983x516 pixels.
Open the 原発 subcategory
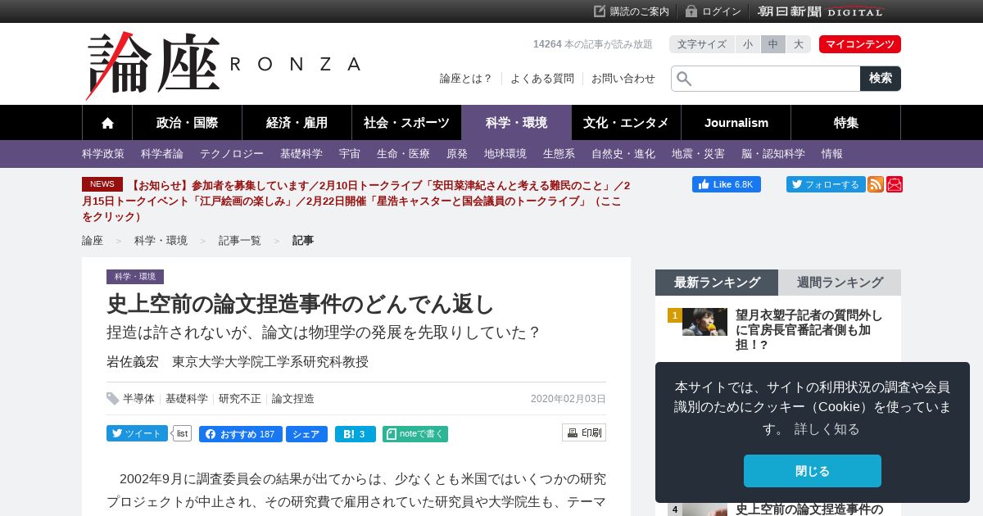[x=457, y=154]
